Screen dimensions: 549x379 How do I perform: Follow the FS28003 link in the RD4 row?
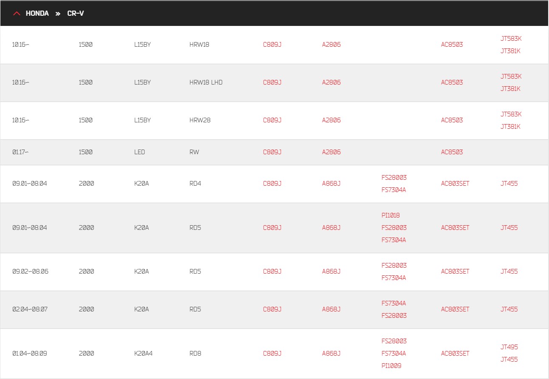(x=394, y=178)
